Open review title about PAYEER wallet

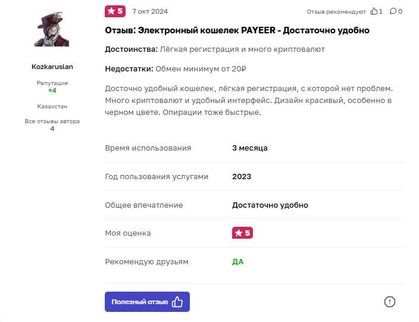[237, 30]
